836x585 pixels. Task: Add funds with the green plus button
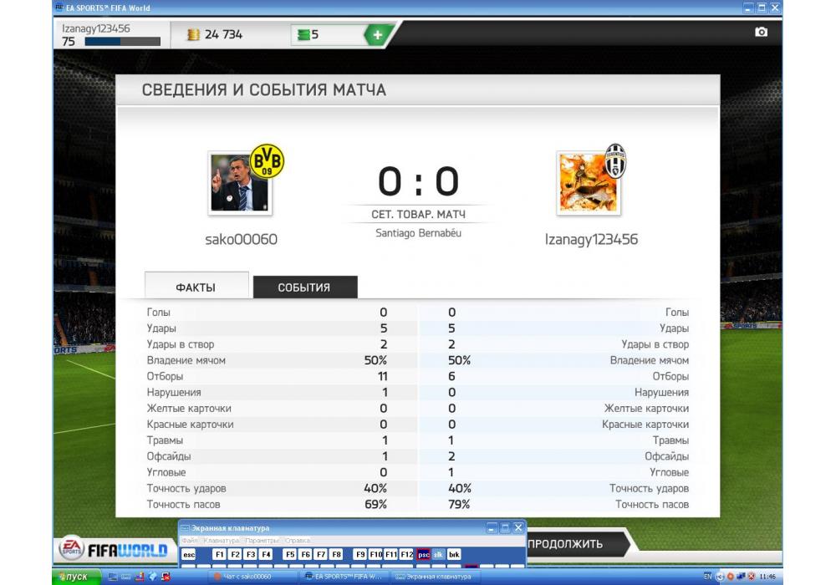[378, 35]
